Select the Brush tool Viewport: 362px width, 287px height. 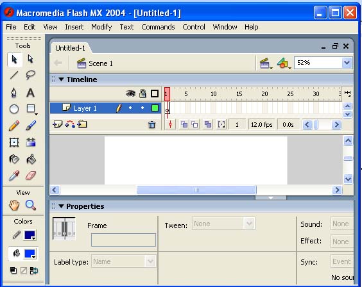(31, 126)
